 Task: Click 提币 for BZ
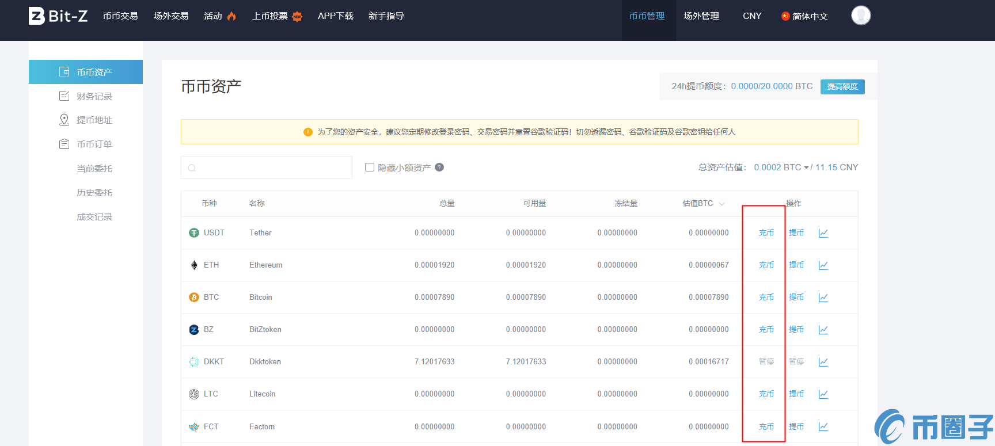click(x=796, y=330)
